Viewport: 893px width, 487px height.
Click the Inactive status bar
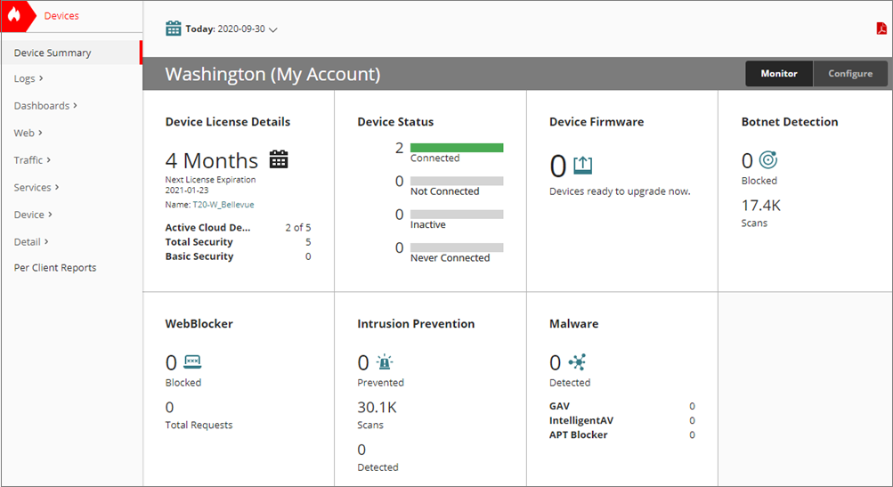[x=457, y=215]
